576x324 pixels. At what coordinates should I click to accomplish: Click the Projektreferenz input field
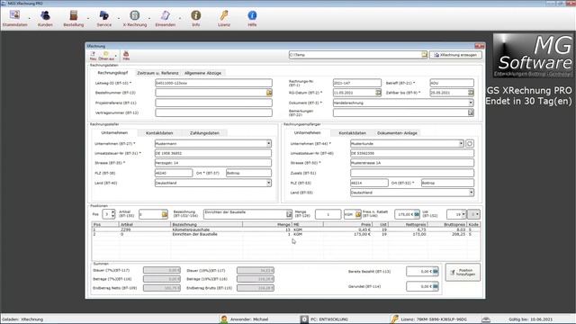213,103
